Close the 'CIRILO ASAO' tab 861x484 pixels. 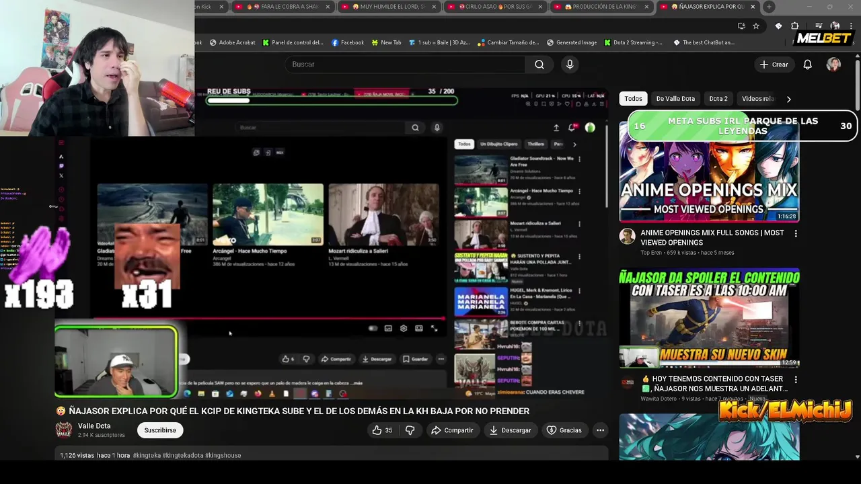[x=540, y=7]
